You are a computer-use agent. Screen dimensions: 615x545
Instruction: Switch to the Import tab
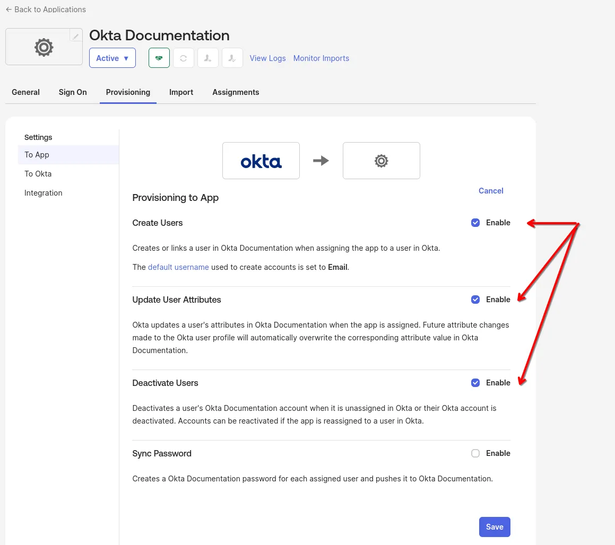(181, 92)
